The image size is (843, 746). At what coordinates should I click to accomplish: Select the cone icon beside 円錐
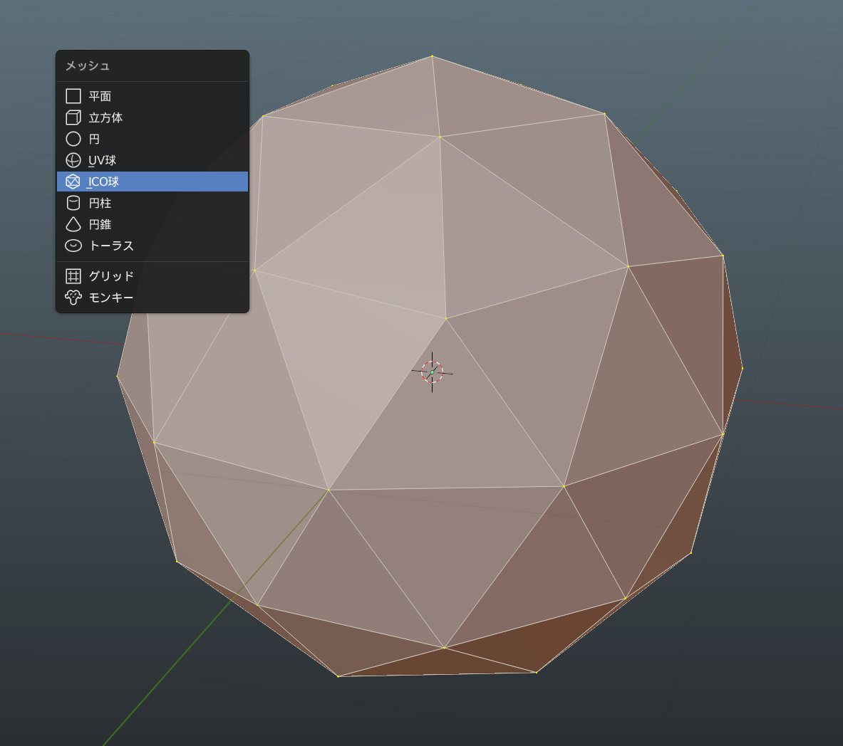pyautogui.click(x=73, y=224)
